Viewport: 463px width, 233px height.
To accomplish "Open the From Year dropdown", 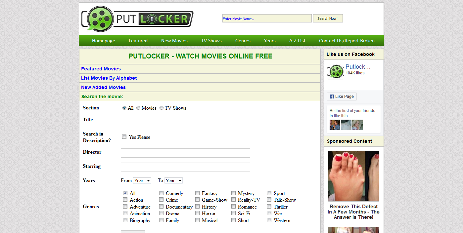I will tap(142, 180).
